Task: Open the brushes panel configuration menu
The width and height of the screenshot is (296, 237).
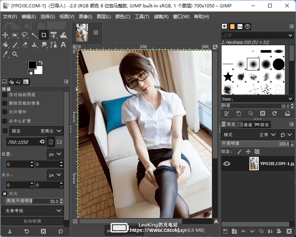Action: (x=292, y=27)
